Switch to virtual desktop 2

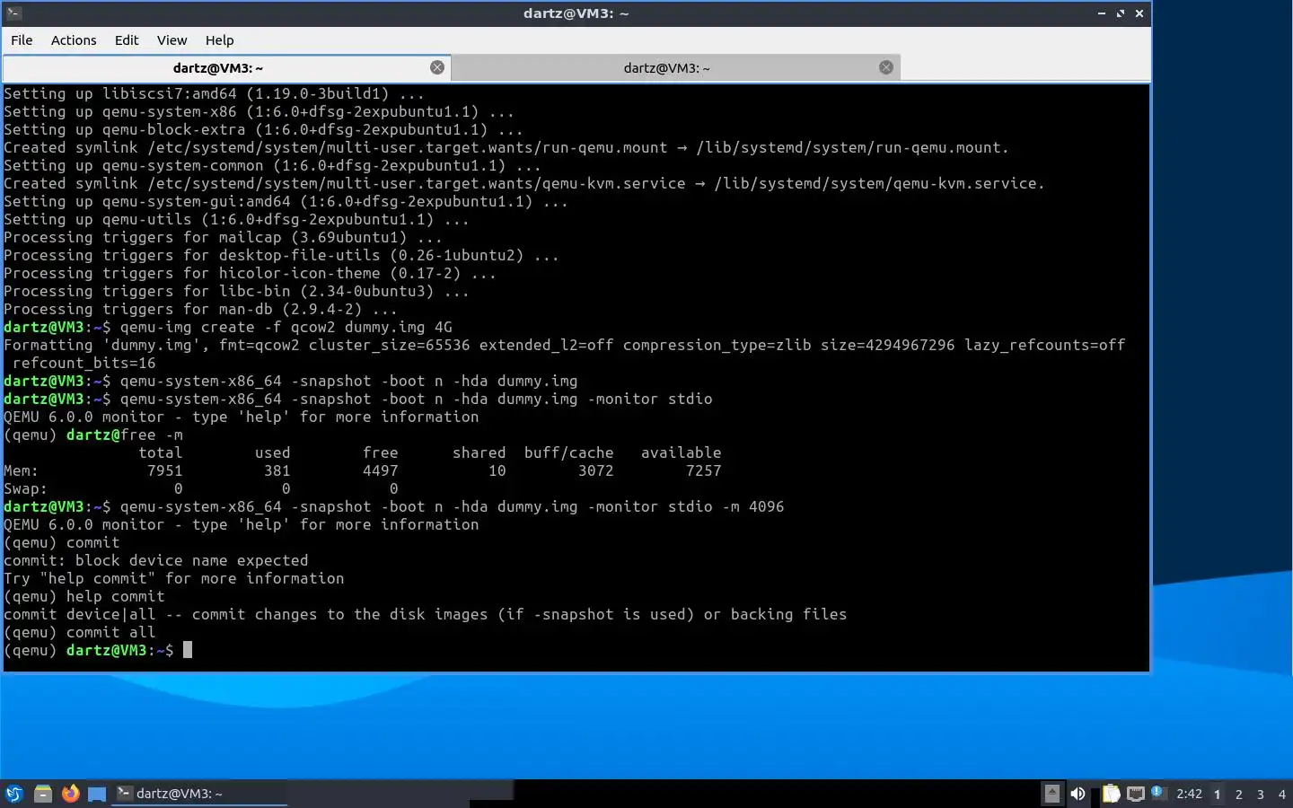pos(1239,795)
